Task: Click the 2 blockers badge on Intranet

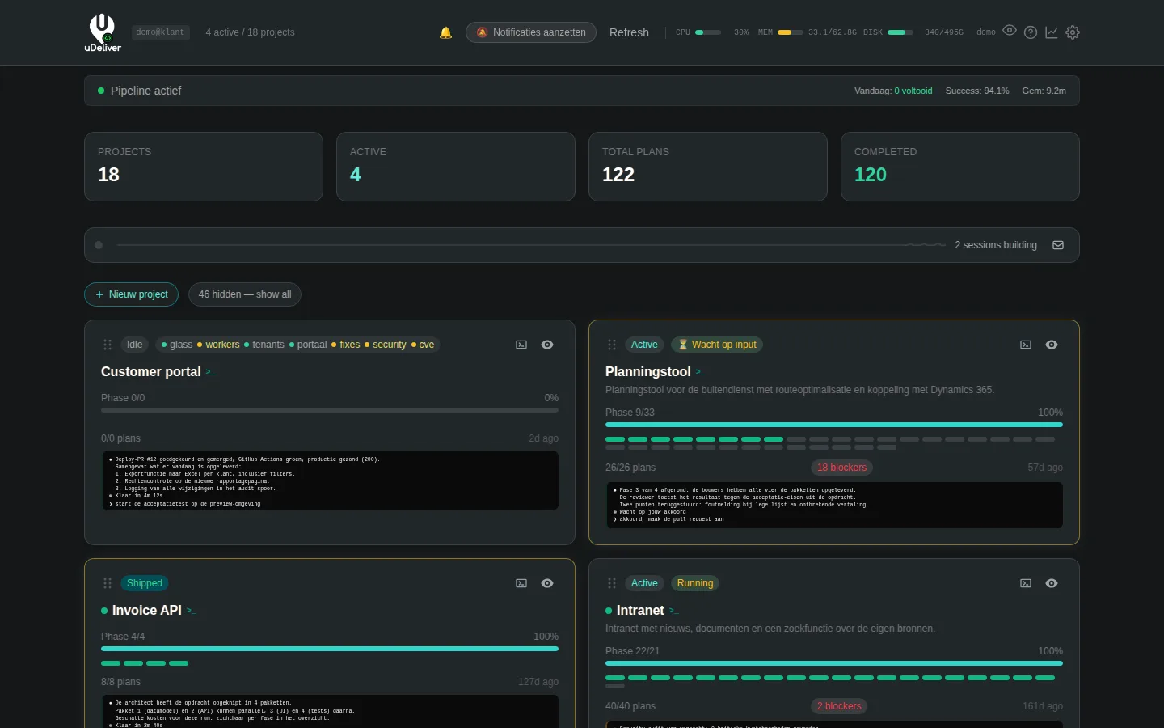Action: 838,706
